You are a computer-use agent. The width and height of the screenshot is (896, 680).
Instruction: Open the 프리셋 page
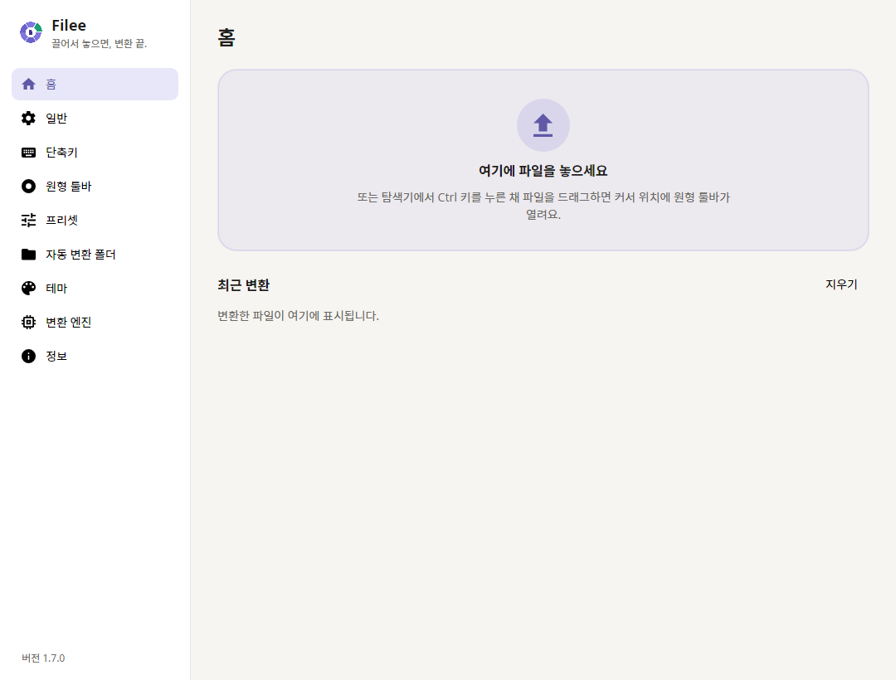(x=95, y=221)
